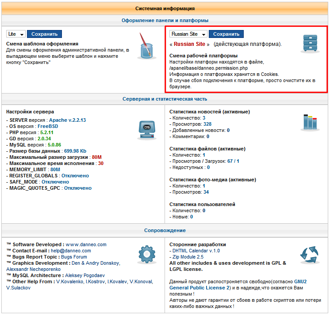Screen dimensions: 330x315
Task: Click the server rack platform icon
Action: point(310,43)
